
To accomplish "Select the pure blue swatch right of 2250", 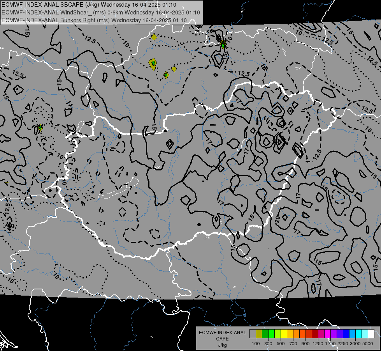I will (346, 334).
